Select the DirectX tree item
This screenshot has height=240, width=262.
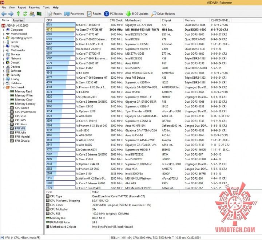coord(13,63)
